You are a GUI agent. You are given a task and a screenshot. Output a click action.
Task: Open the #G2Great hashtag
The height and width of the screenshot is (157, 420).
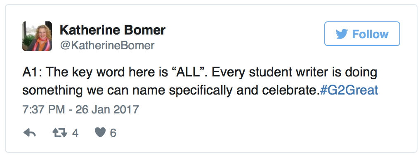349,90
